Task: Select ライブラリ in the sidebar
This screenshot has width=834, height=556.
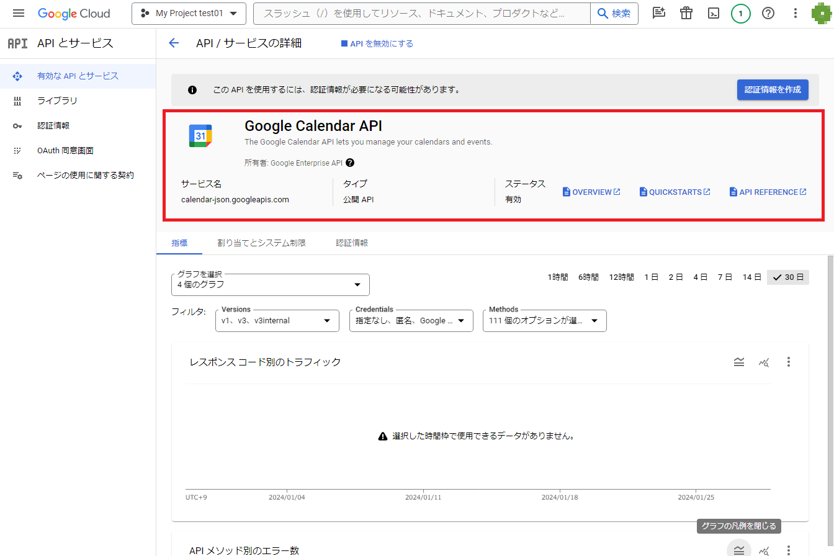Action: click(57, 101)
